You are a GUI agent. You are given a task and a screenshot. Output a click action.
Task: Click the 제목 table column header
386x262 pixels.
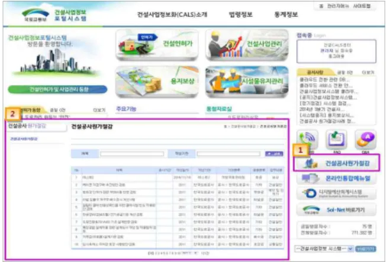[x=119, y=170]
